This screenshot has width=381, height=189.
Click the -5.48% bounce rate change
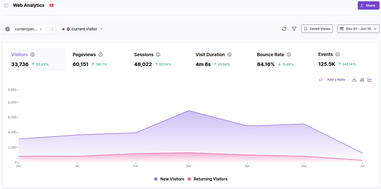click(x=286, y=65)
